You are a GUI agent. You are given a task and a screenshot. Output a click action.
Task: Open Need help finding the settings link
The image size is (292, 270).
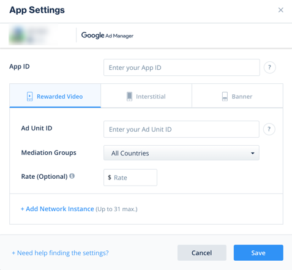[x=60, y=253]
